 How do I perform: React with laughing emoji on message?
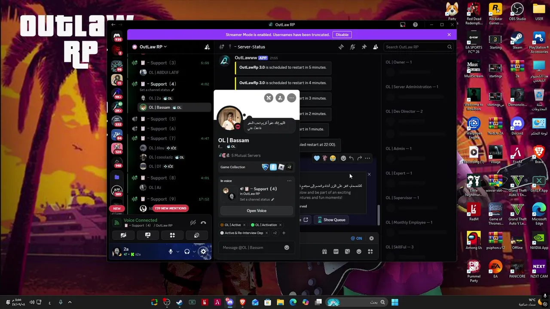pyautogui.click(x=333, y=158)
